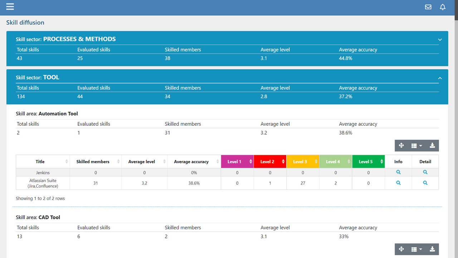Open the hamburger navigation menu

pos(10,7)
